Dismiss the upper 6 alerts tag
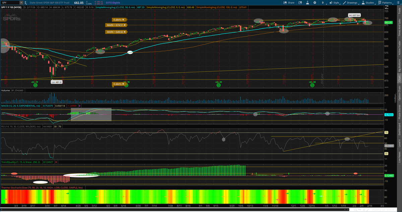The width and height of the screenshot is (402, 212). [123, 20]
